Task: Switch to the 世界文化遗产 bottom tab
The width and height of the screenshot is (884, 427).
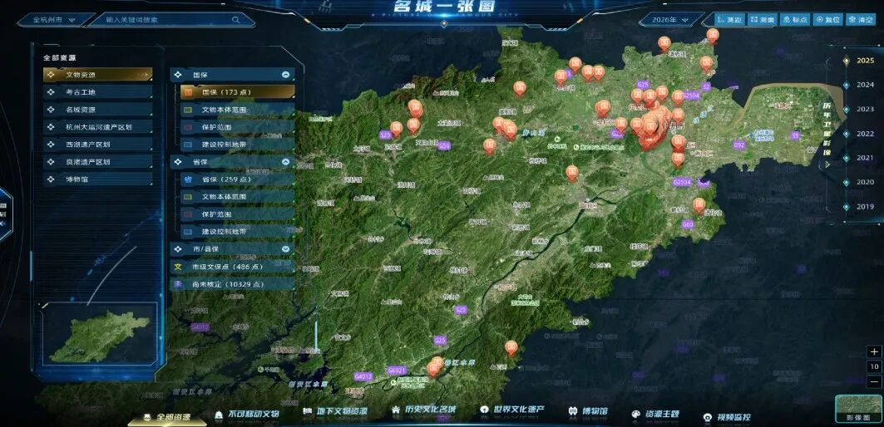Action: 512,409
